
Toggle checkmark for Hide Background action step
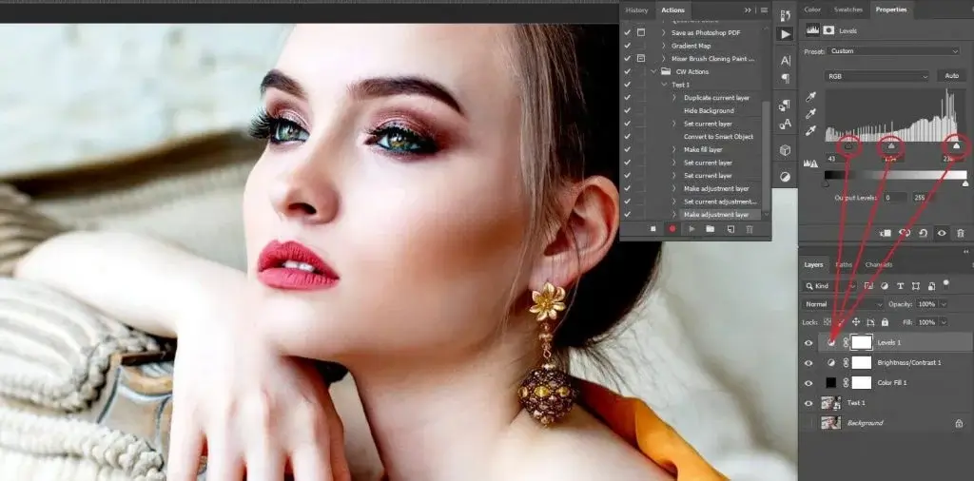(627, 110)
